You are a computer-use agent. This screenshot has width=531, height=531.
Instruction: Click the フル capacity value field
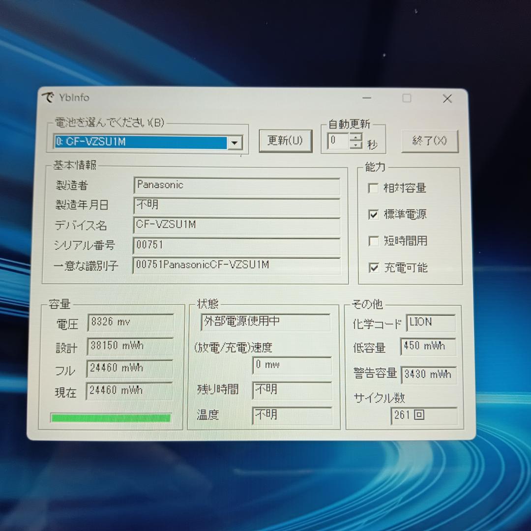pos(130,368)
